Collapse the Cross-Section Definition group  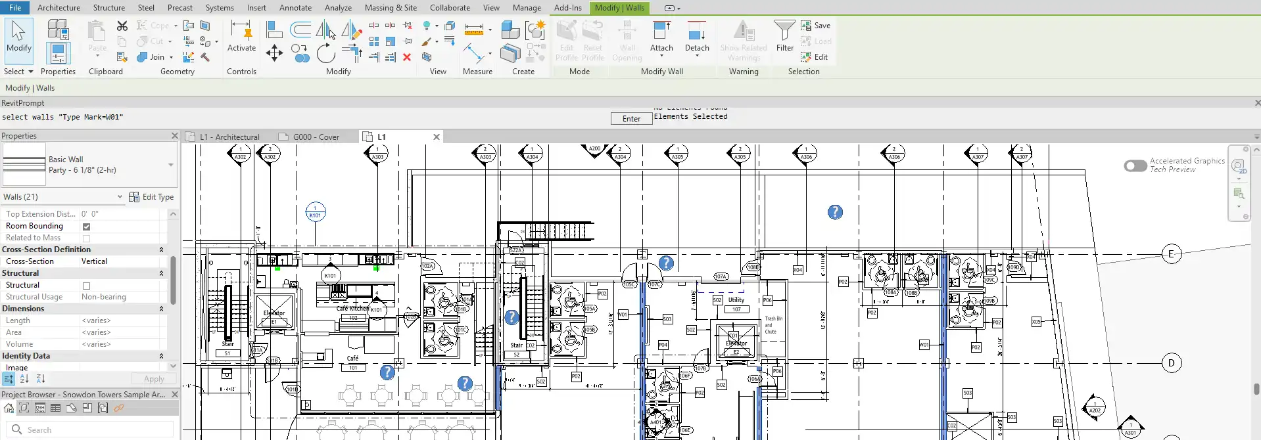coord(161,250)
